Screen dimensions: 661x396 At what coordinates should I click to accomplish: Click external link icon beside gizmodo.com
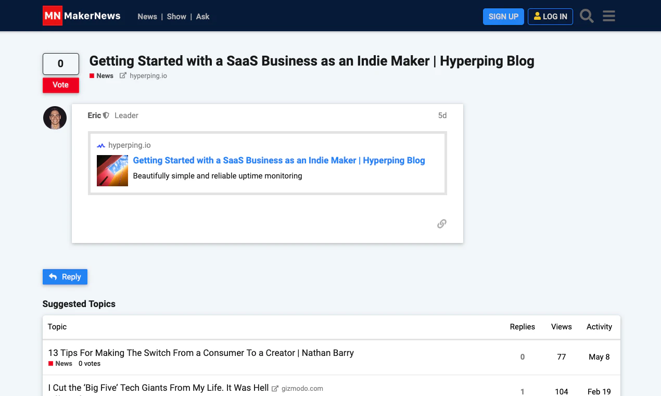click(x=275, y=388)
